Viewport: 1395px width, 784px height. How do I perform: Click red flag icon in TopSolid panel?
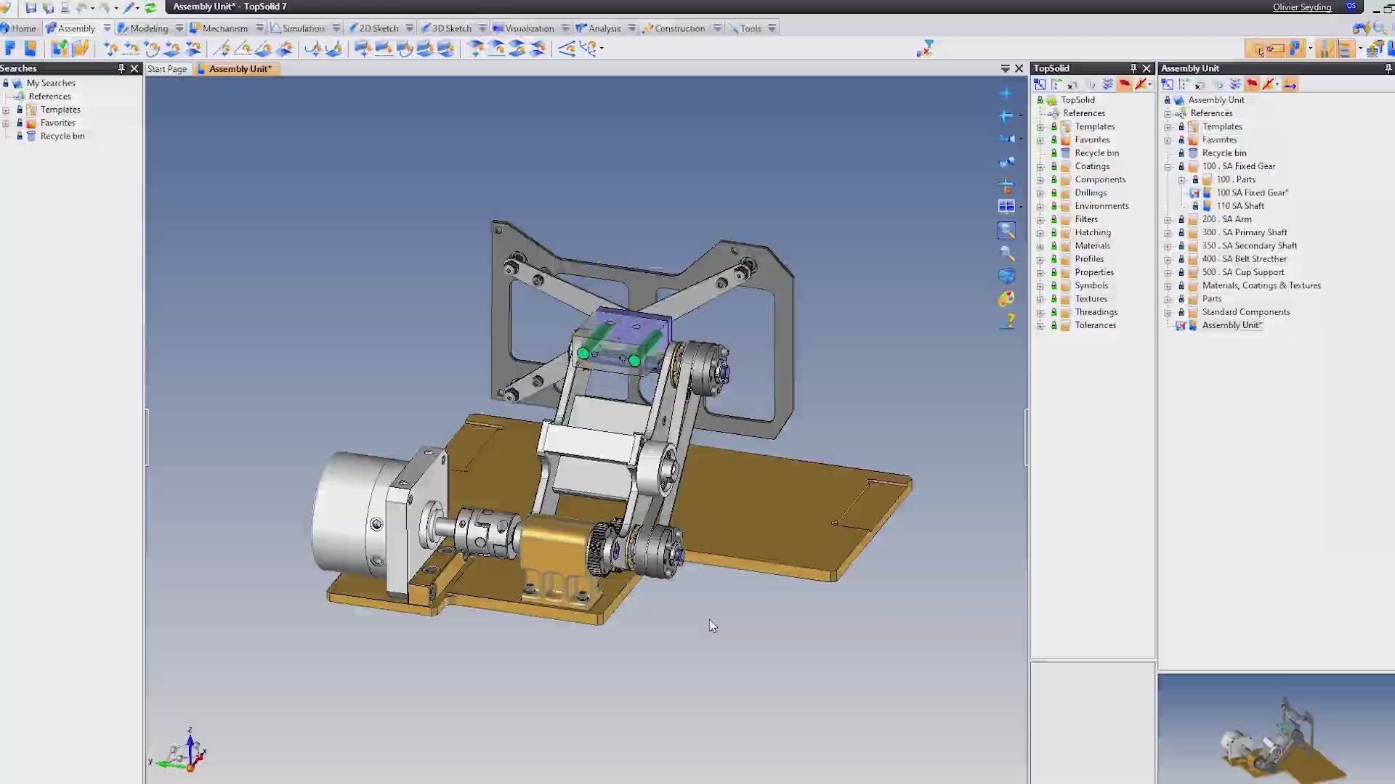(x=1124, y=85)
